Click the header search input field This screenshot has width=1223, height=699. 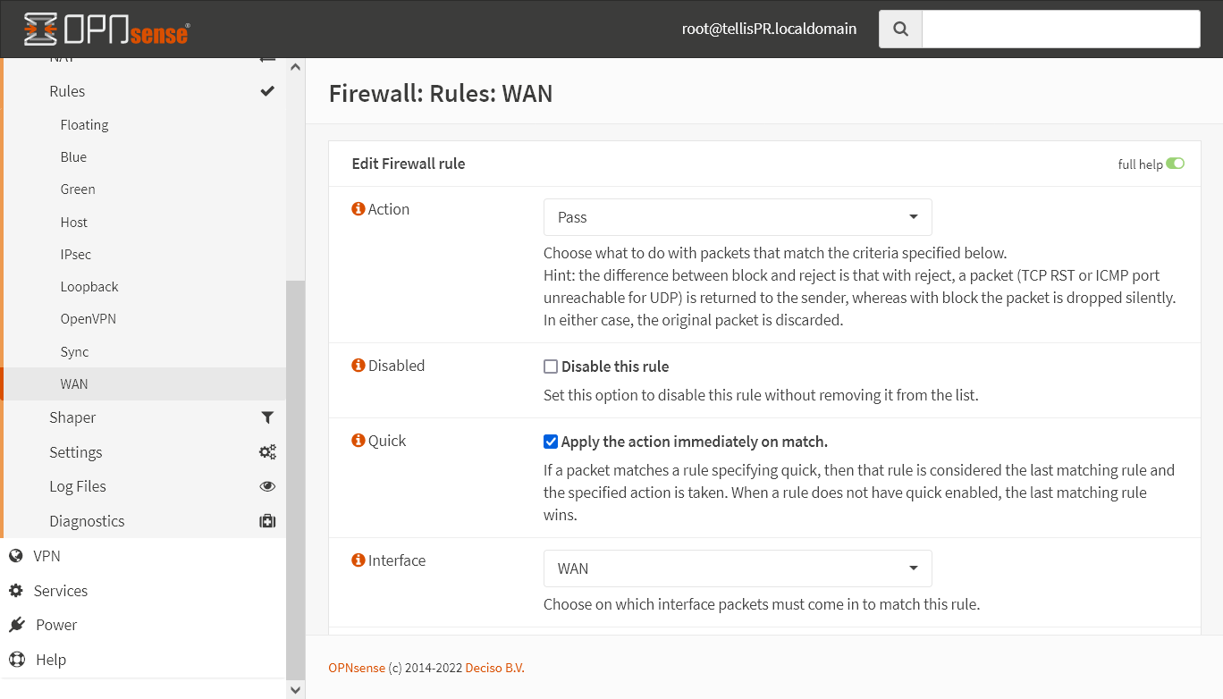click(1060, 29)
